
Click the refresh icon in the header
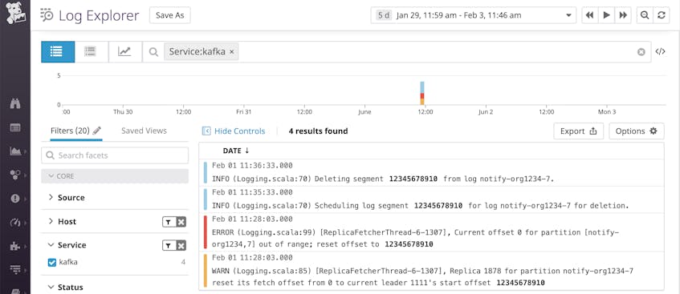point(662,15)
